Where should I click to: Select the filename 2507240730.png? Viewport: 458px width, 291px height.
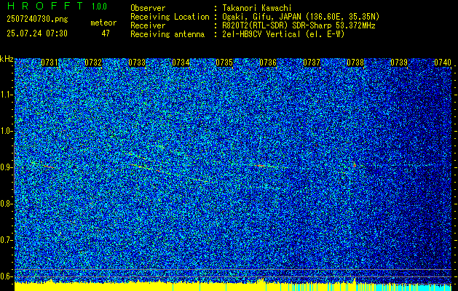point(37,19)
